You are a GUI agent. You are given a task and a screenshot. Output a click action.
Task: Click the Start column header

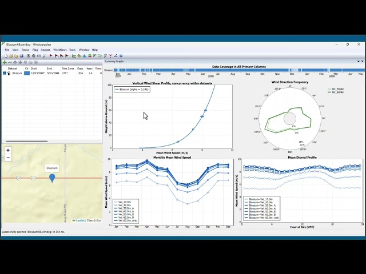coord(34,68)
